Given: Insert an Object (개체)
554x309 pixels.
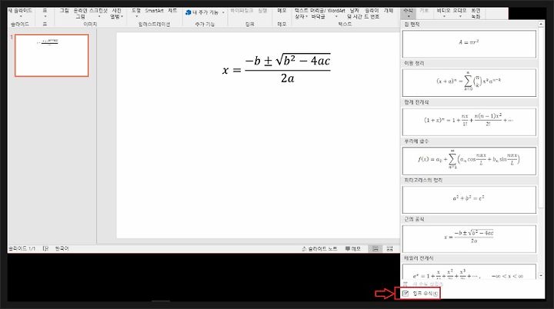Looking at the screenshot, I should [x=389, y=11].
